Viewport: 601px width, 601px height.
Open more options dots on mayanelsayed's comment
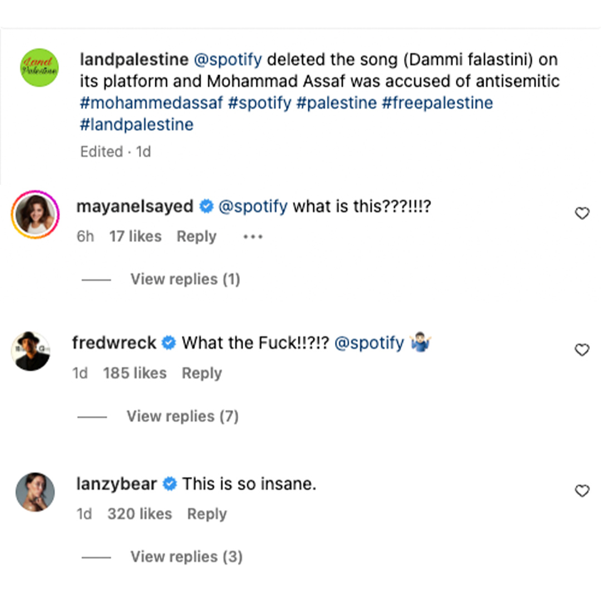click(x=253, y=237)
